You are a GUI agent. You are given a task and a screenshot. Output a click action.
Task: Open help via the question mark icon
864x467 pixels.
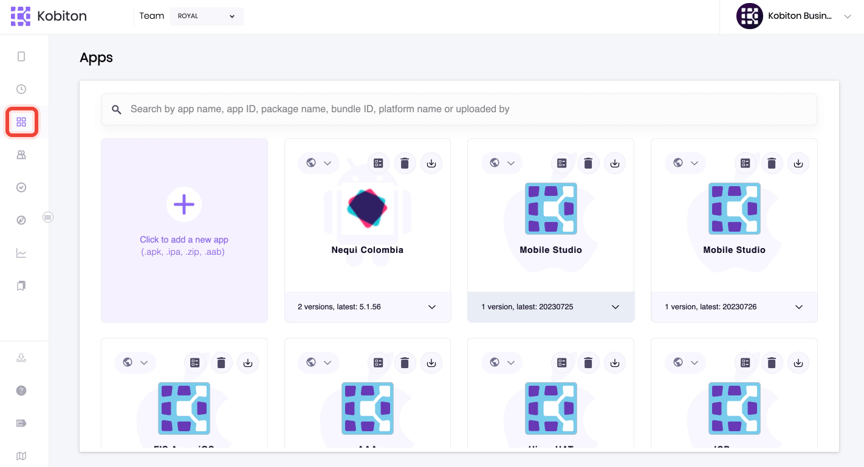pyautogui.click(x=21, y=391)
